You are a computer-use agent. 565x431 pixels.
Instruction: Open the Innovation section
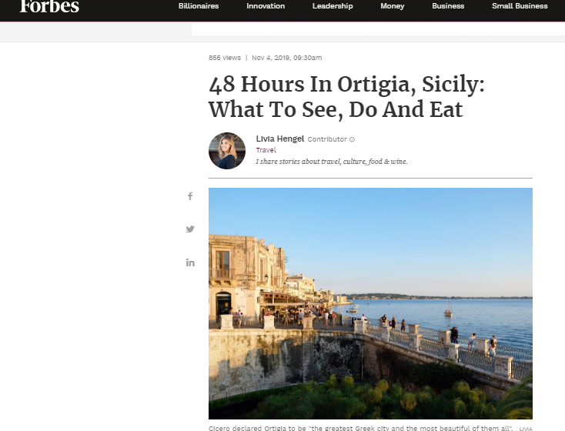266,6
